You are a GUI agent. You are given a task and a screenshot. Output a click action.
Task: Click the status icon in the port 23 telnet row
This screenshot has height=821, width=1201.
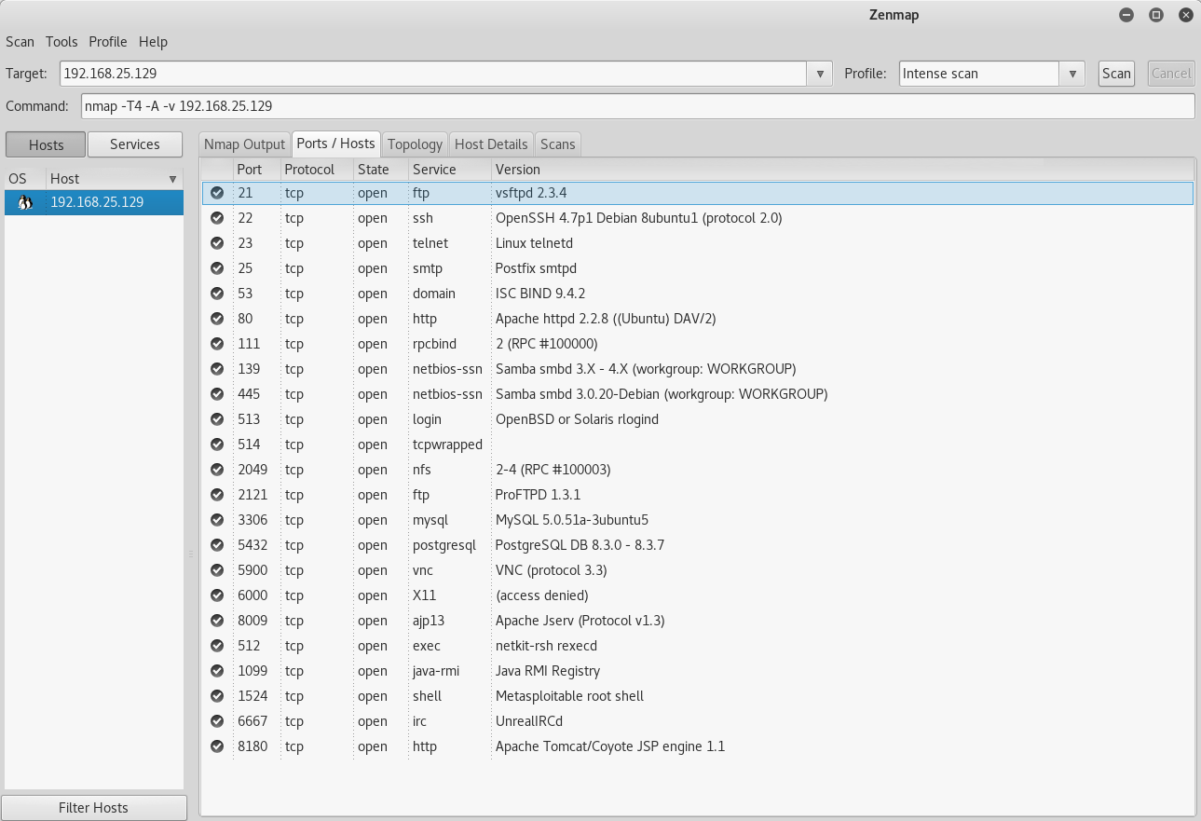[x=217, y=243]
